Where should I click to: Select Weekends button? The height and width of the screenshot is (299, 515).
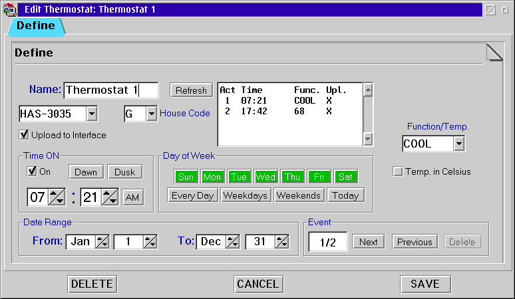click(299, 195)
